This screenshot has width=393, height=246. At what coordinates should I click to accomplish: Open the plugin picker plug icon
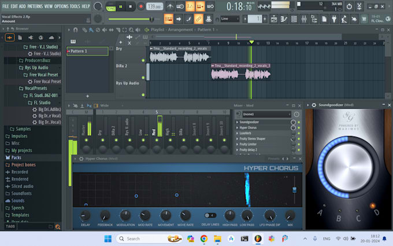tap(334, 19)
